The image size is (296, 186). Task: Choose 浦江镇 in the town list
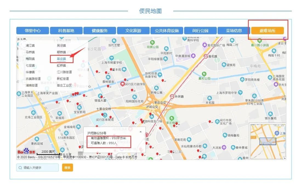coord(30,46)
